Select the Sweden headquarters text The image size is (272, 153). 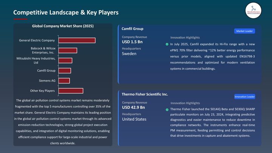tap(129, 54)
